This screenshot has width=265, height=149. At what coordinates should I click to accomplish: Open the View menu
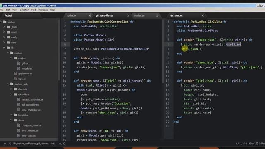coord(15,10)
